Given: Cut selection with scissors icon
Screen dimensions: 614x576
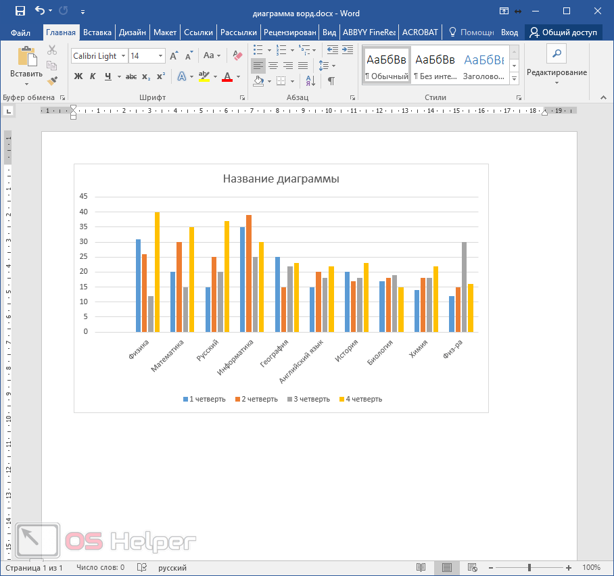Looking at the screenshot, I should 52,50.
